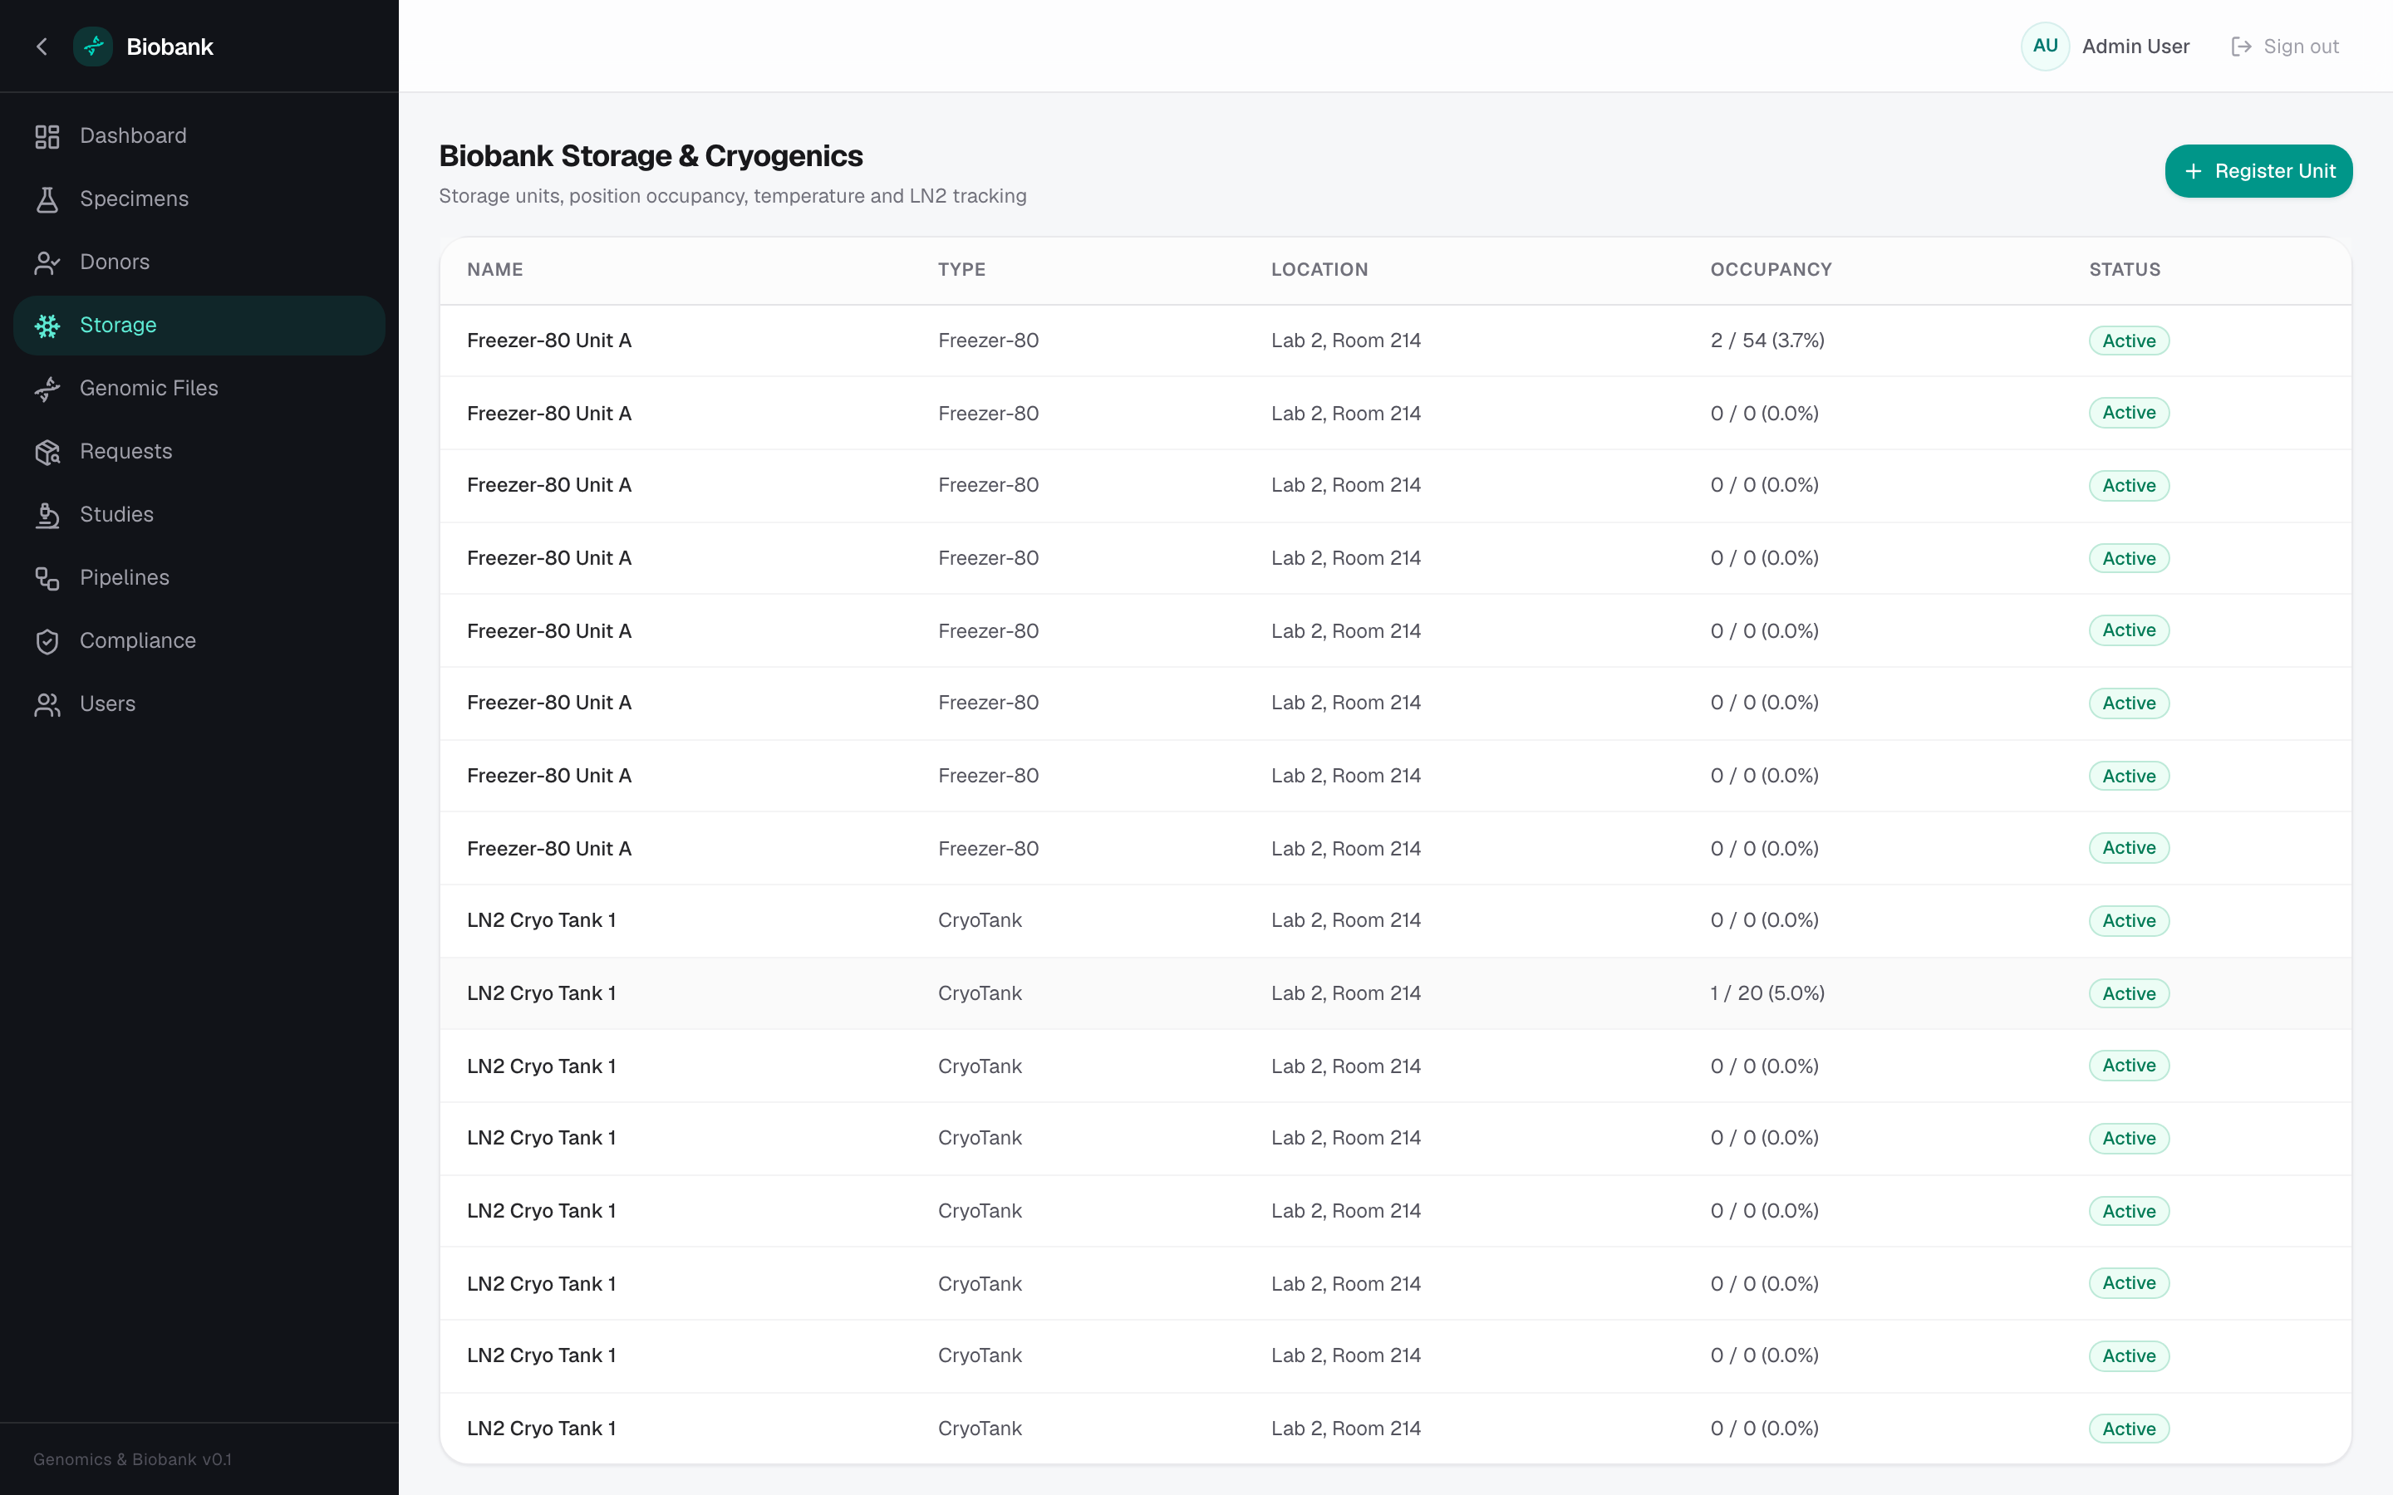Click Freezer-80 type in the 2 / 54 row
The image size is (2393, 1495).
[x=988, y=341]
